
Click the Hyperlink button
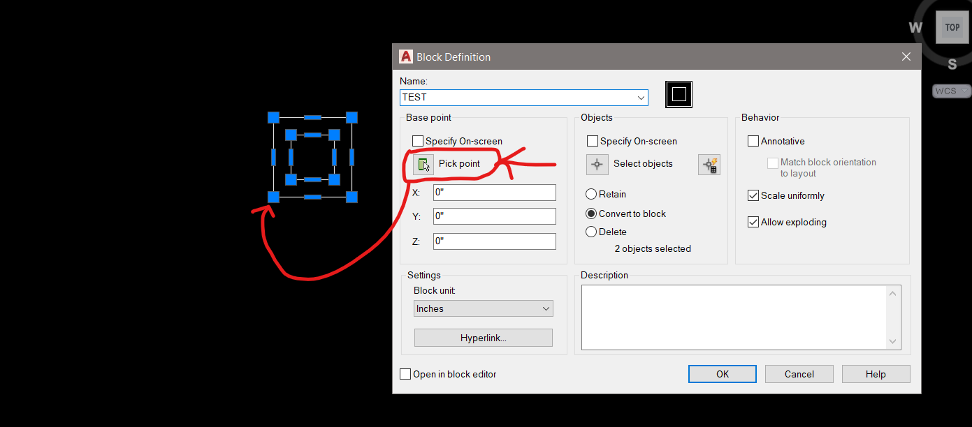483,337
